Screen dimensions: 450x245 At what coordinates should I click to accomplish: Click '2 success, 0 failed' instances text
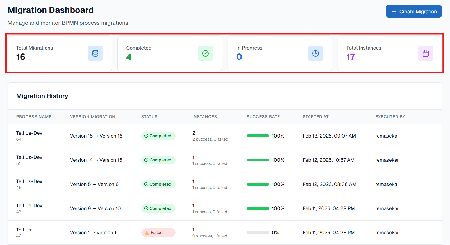click(210, 139)
